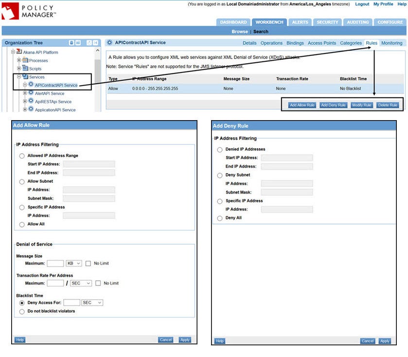Select Deny All radio button
The width and height of the screenshot is (408, 357).
(x=220, y=218)
